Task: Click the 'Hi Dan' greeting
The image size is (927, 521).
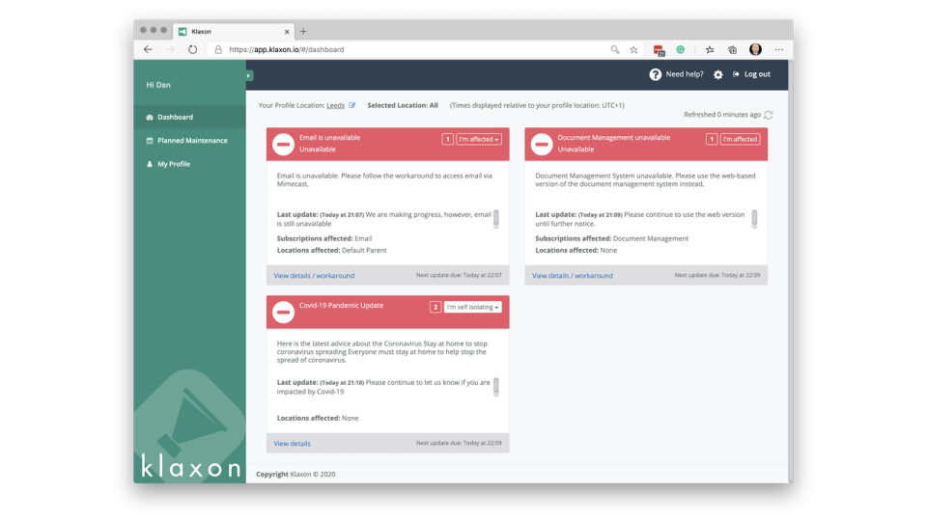Action: tap(158, 85)
